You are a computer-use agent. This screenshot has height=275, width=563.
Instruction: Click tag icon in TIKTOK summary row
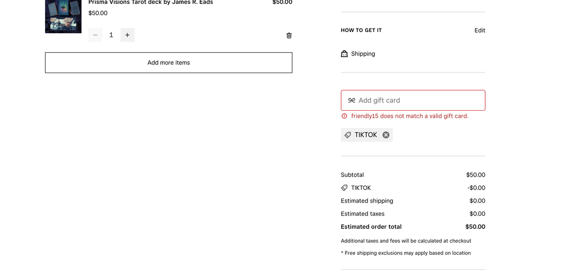[x=344, y=188]
